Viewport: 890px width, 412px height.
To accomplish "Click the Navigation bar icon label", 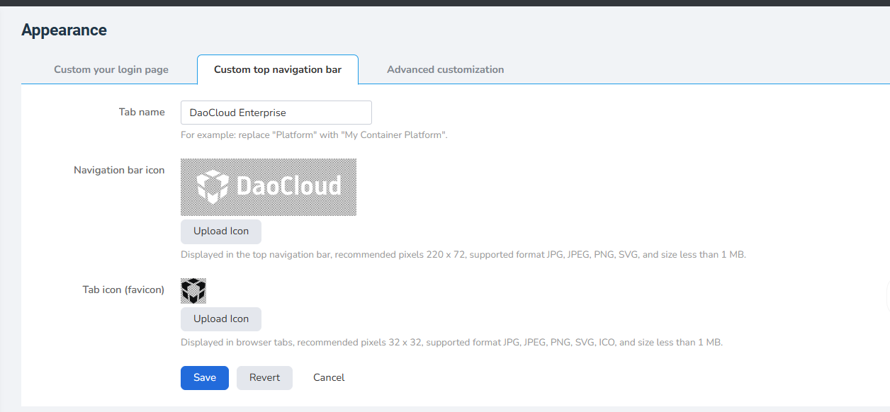I will click(x=119, y=170).
